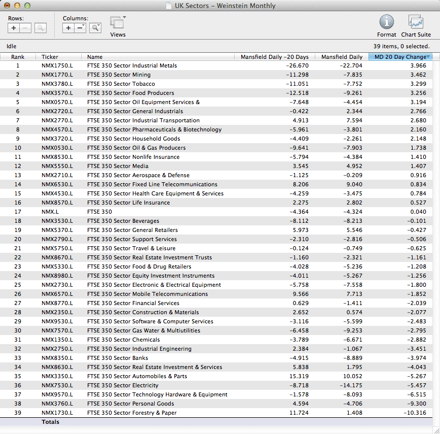This screenshot has width=440, height=434.
Task: Open the Views menu
Action: pyautogui.click(x=118, y=24)
